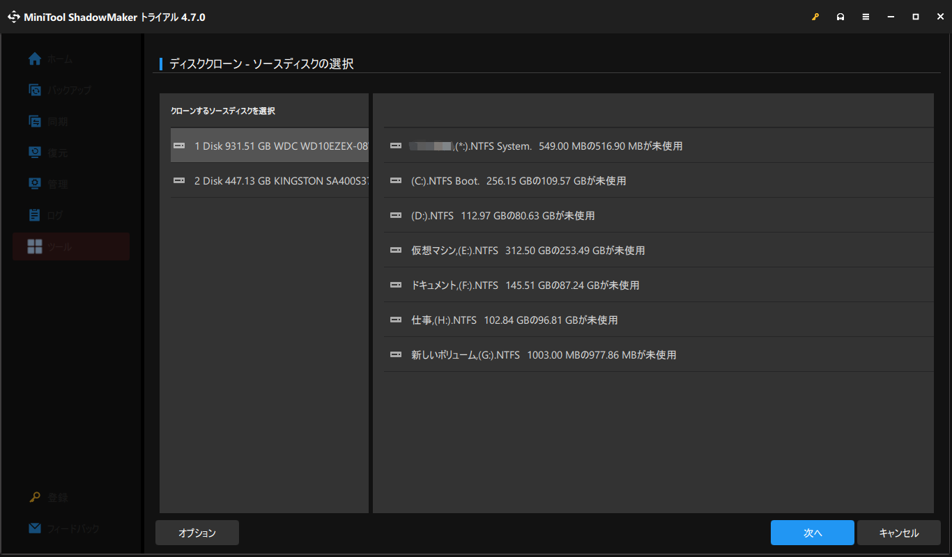Click the drive icon beside 仕事,(H:)
The image size is (952, 557).
(x=396, y=320)
